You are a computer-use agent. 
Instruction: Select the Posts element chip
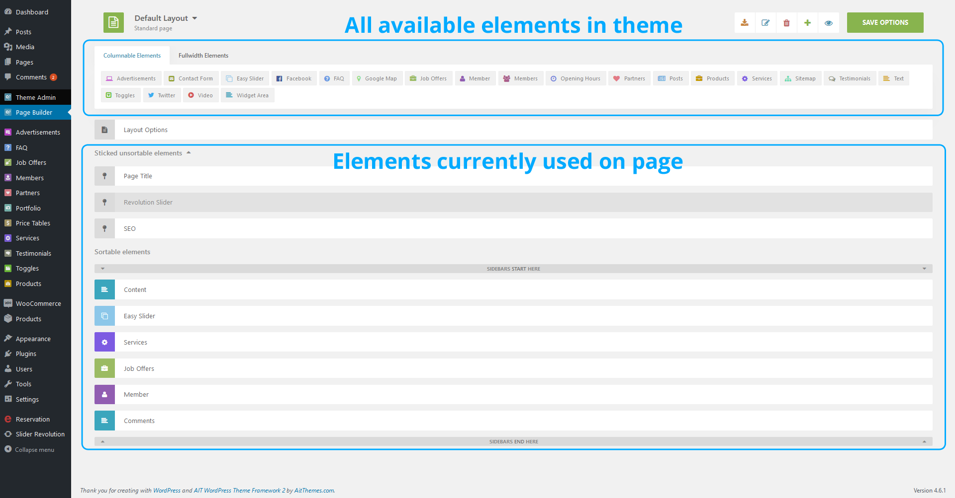pos(670,78)
